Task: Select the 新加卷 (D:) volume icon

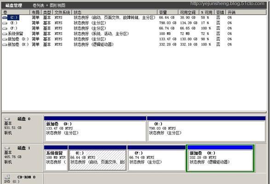Action: (5, 39)
